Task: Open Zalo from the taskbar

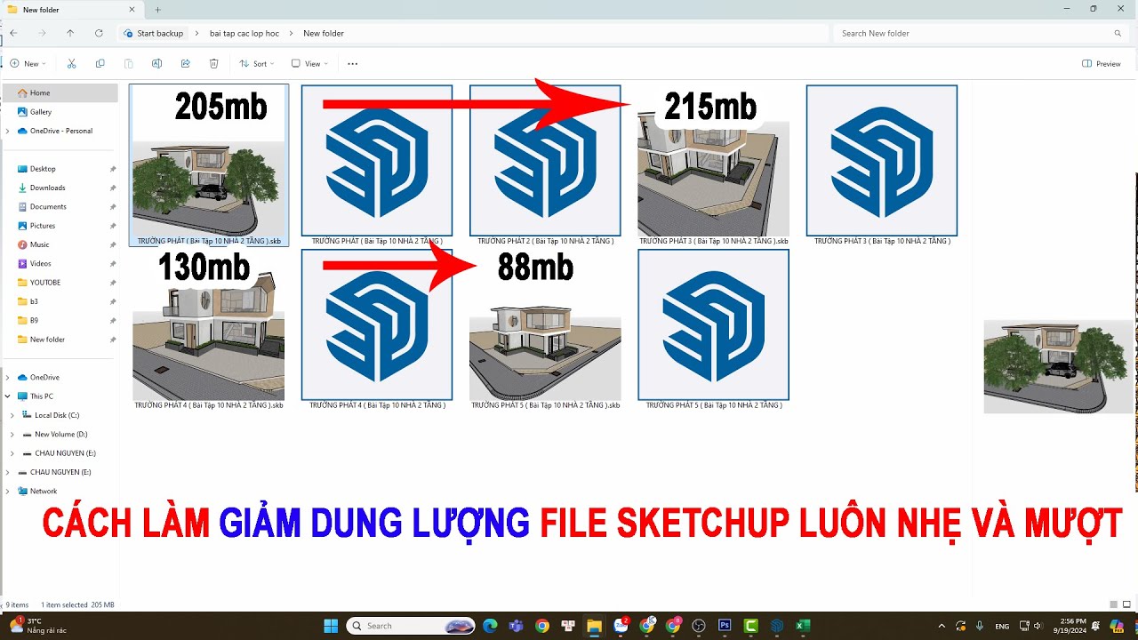Action: [621, 626]
